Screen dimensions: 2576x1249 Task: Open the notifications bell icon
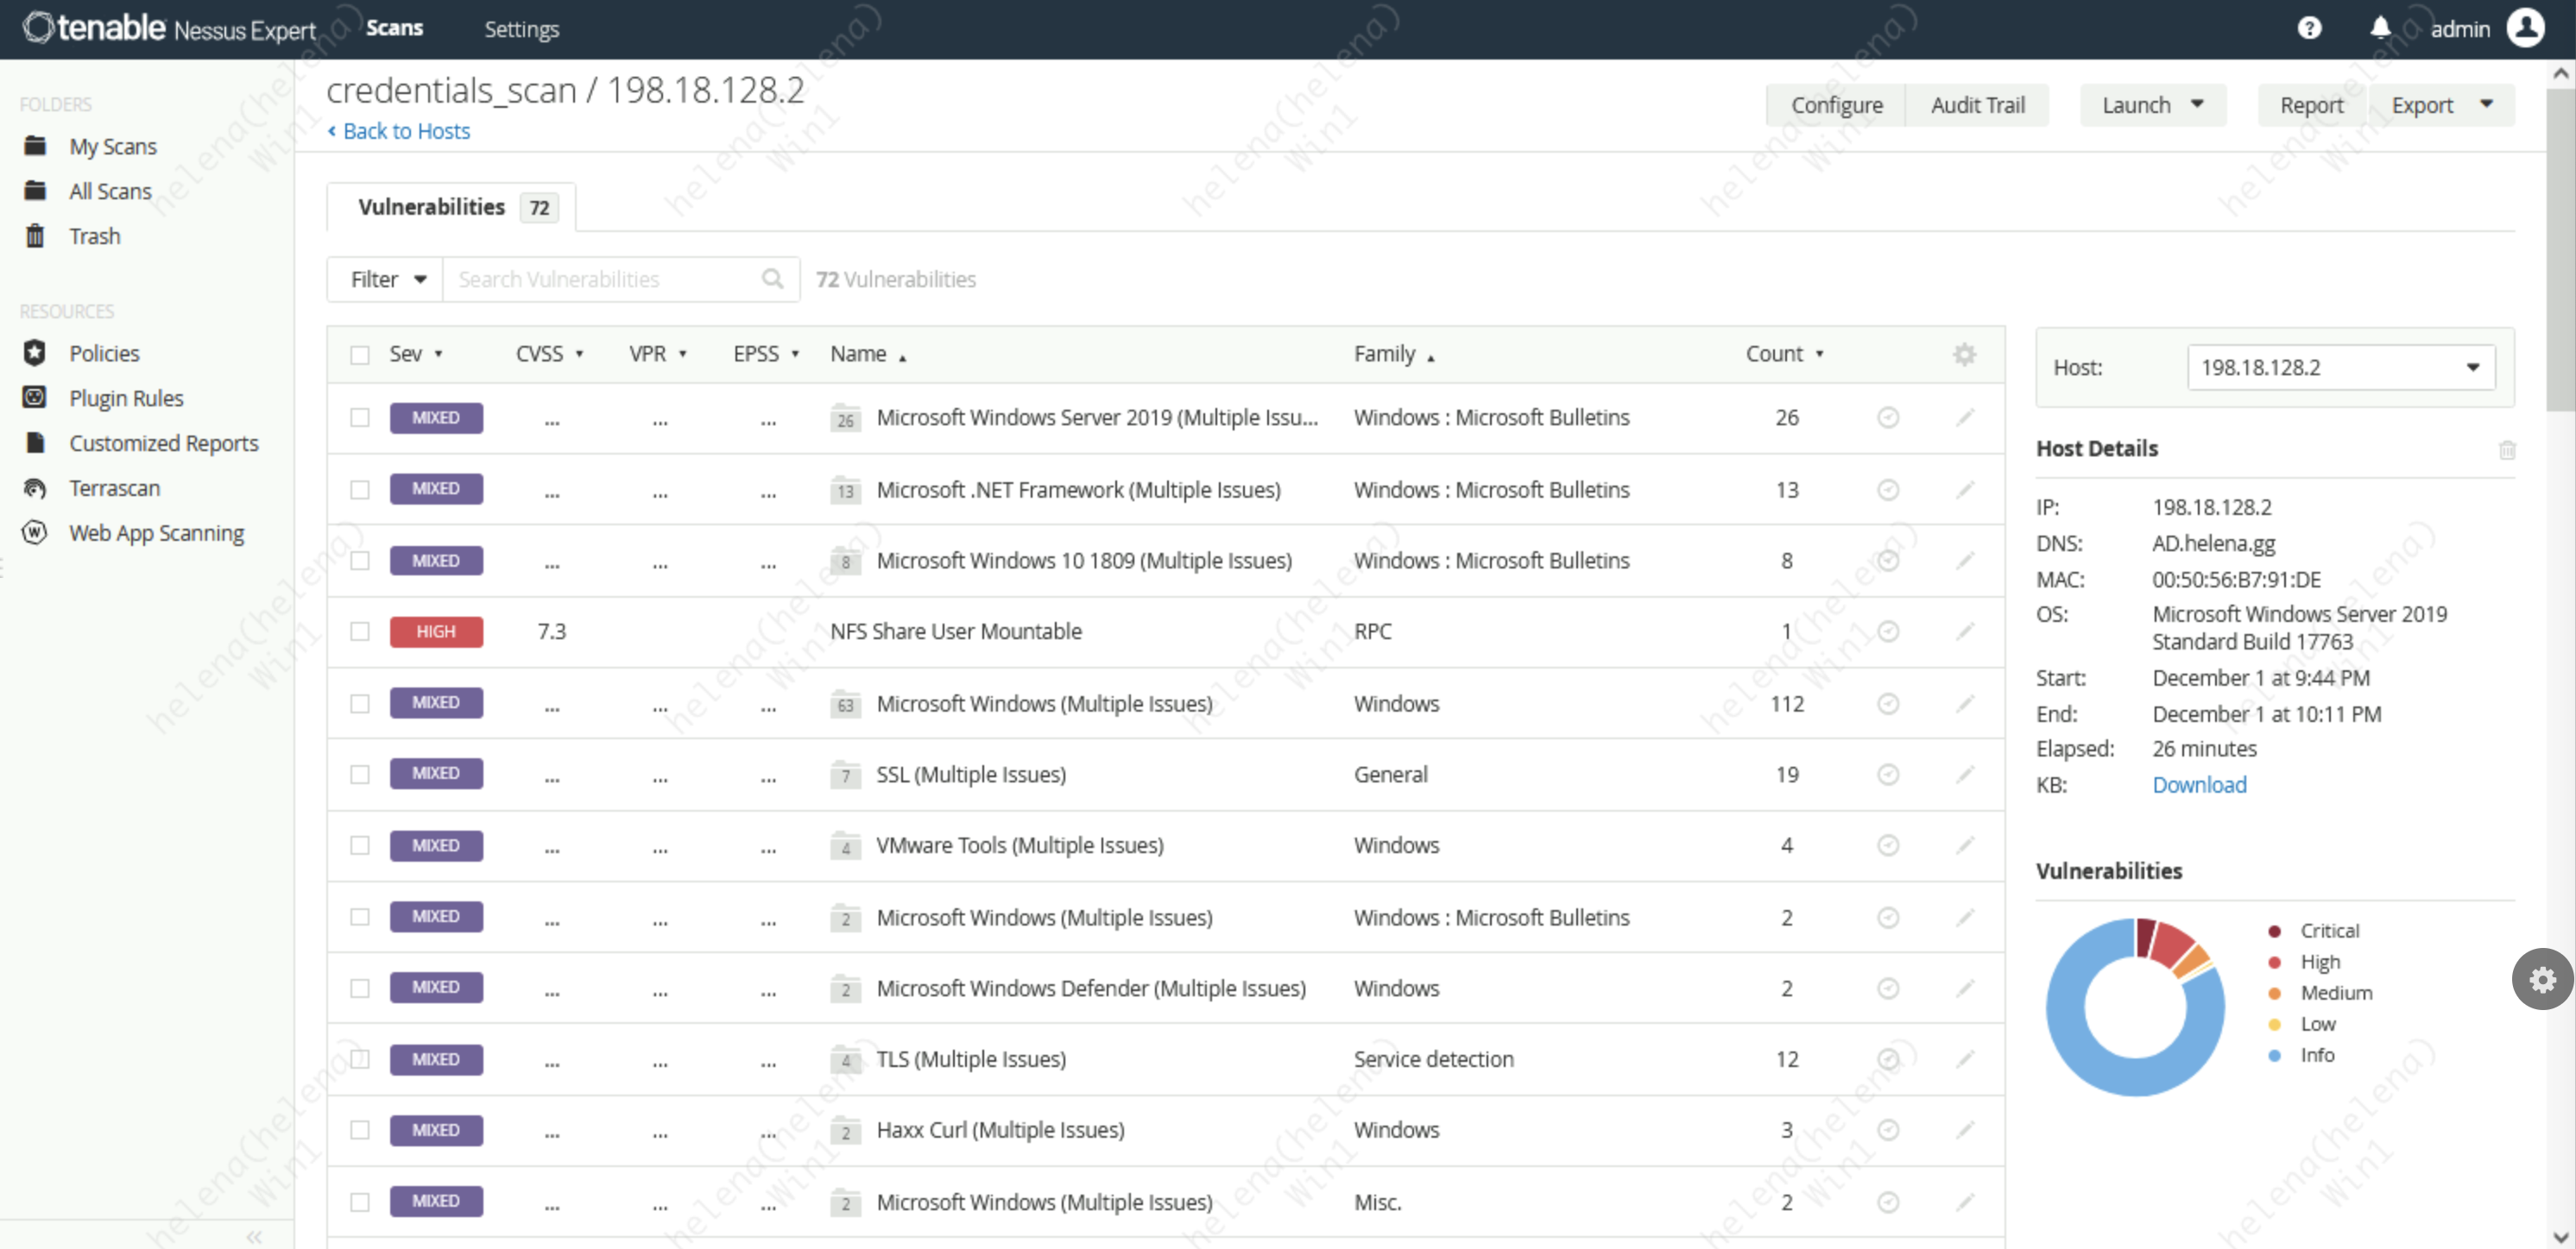pyautogui.click(x=2380, y=28)
